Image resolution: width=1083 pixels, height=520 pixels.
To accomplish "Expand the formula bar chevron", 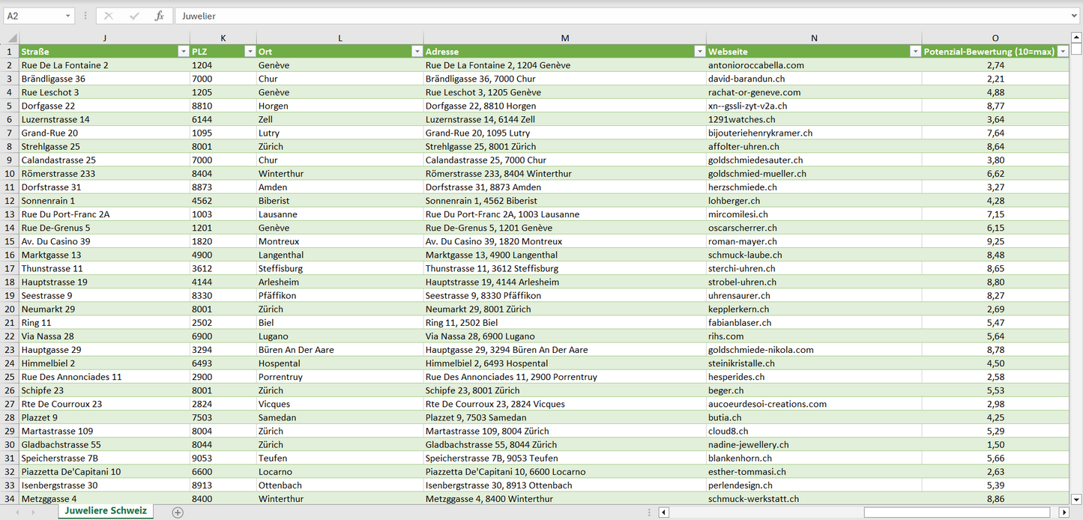I will [x=1075, y=16].
